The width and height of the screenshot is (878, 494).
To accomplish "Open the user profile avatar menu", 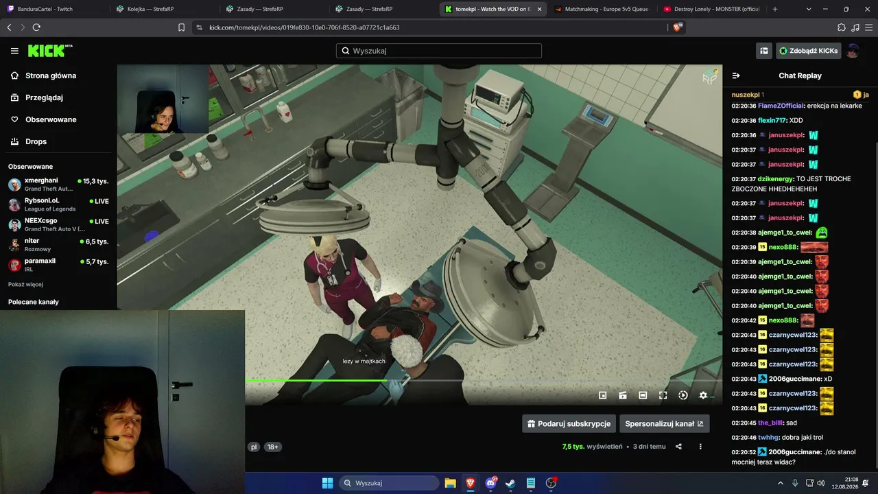I will pyautogui.click(x=853, y=51).
